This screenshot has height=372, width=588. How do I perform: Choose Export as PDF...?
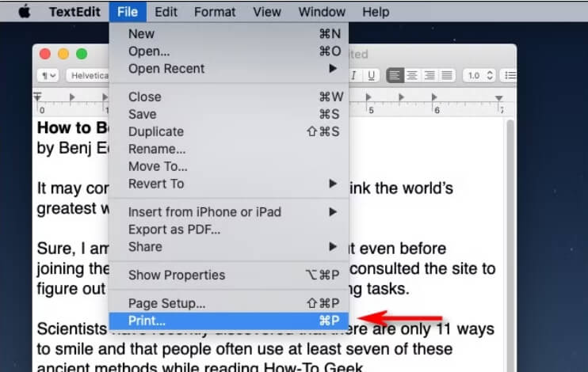point(229,230)
